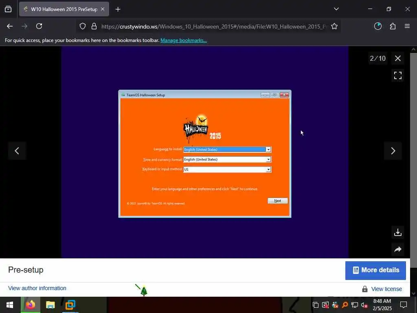
Task: Share the image with the arrow icon
Action: click(397, 249)
